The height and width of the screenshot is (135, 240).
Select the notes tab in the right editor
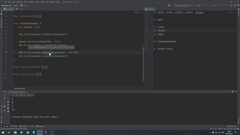tap(150, 9)
